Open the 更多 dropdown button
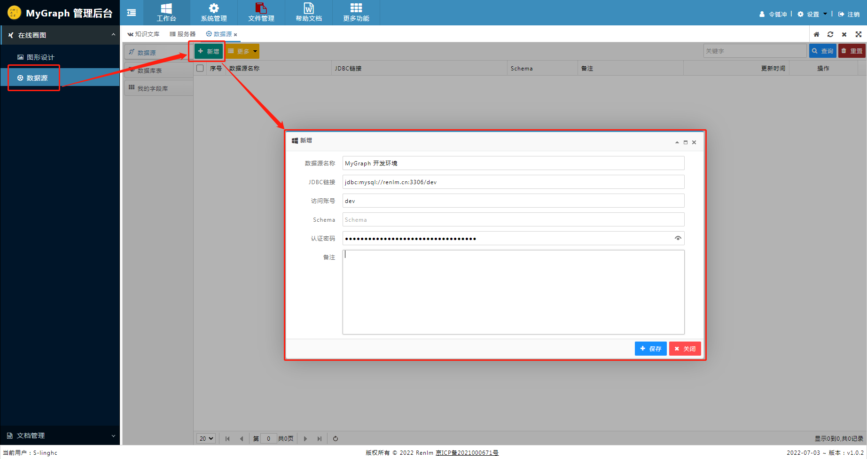 [x=242, y=51]
